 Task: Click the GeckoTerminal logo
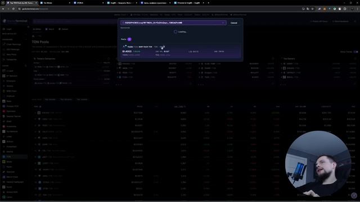pos(15,21)
